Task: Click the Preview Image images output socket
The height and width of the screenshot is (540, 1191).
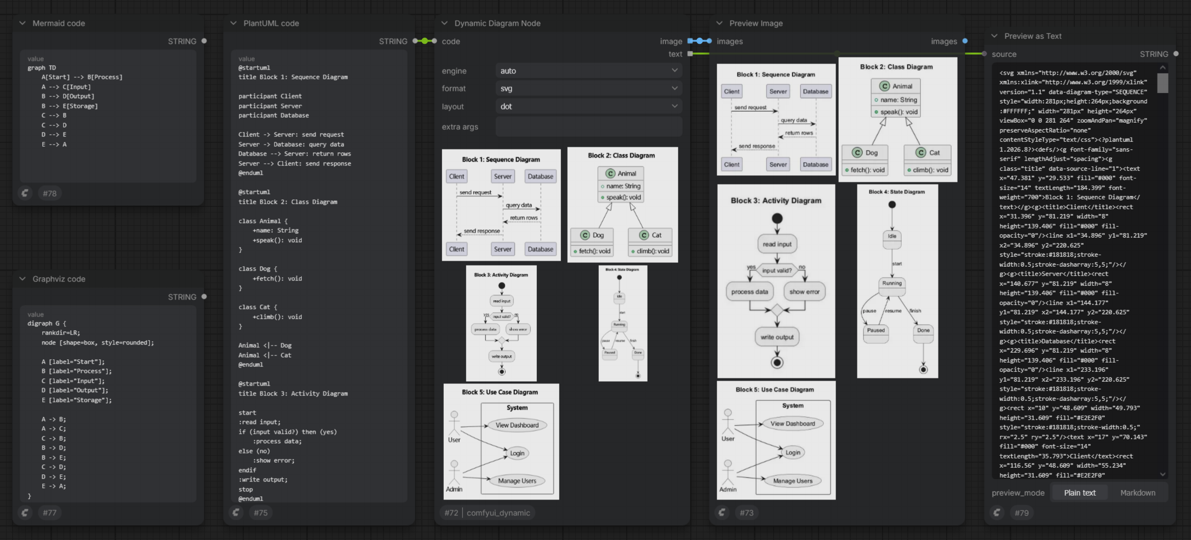Action: [965, 41]
